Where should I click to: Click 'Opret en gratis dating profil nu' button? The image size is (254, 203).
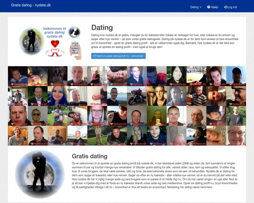pos(119,56)
